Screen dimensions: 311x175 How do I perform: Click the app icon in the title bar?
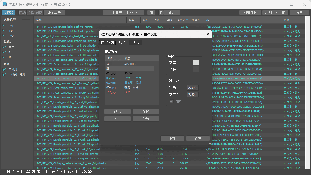[5, 4]
